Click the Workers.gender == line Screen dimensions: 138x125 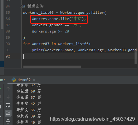[x=57, y=25]
